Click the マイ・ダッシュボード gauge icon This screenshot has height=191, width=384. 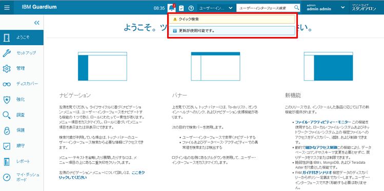click(x=7, y=177)
